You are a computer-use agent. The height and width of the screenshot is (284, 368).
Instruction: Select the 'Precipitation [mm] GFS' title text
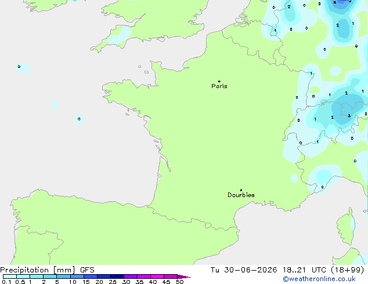(47, 270)
